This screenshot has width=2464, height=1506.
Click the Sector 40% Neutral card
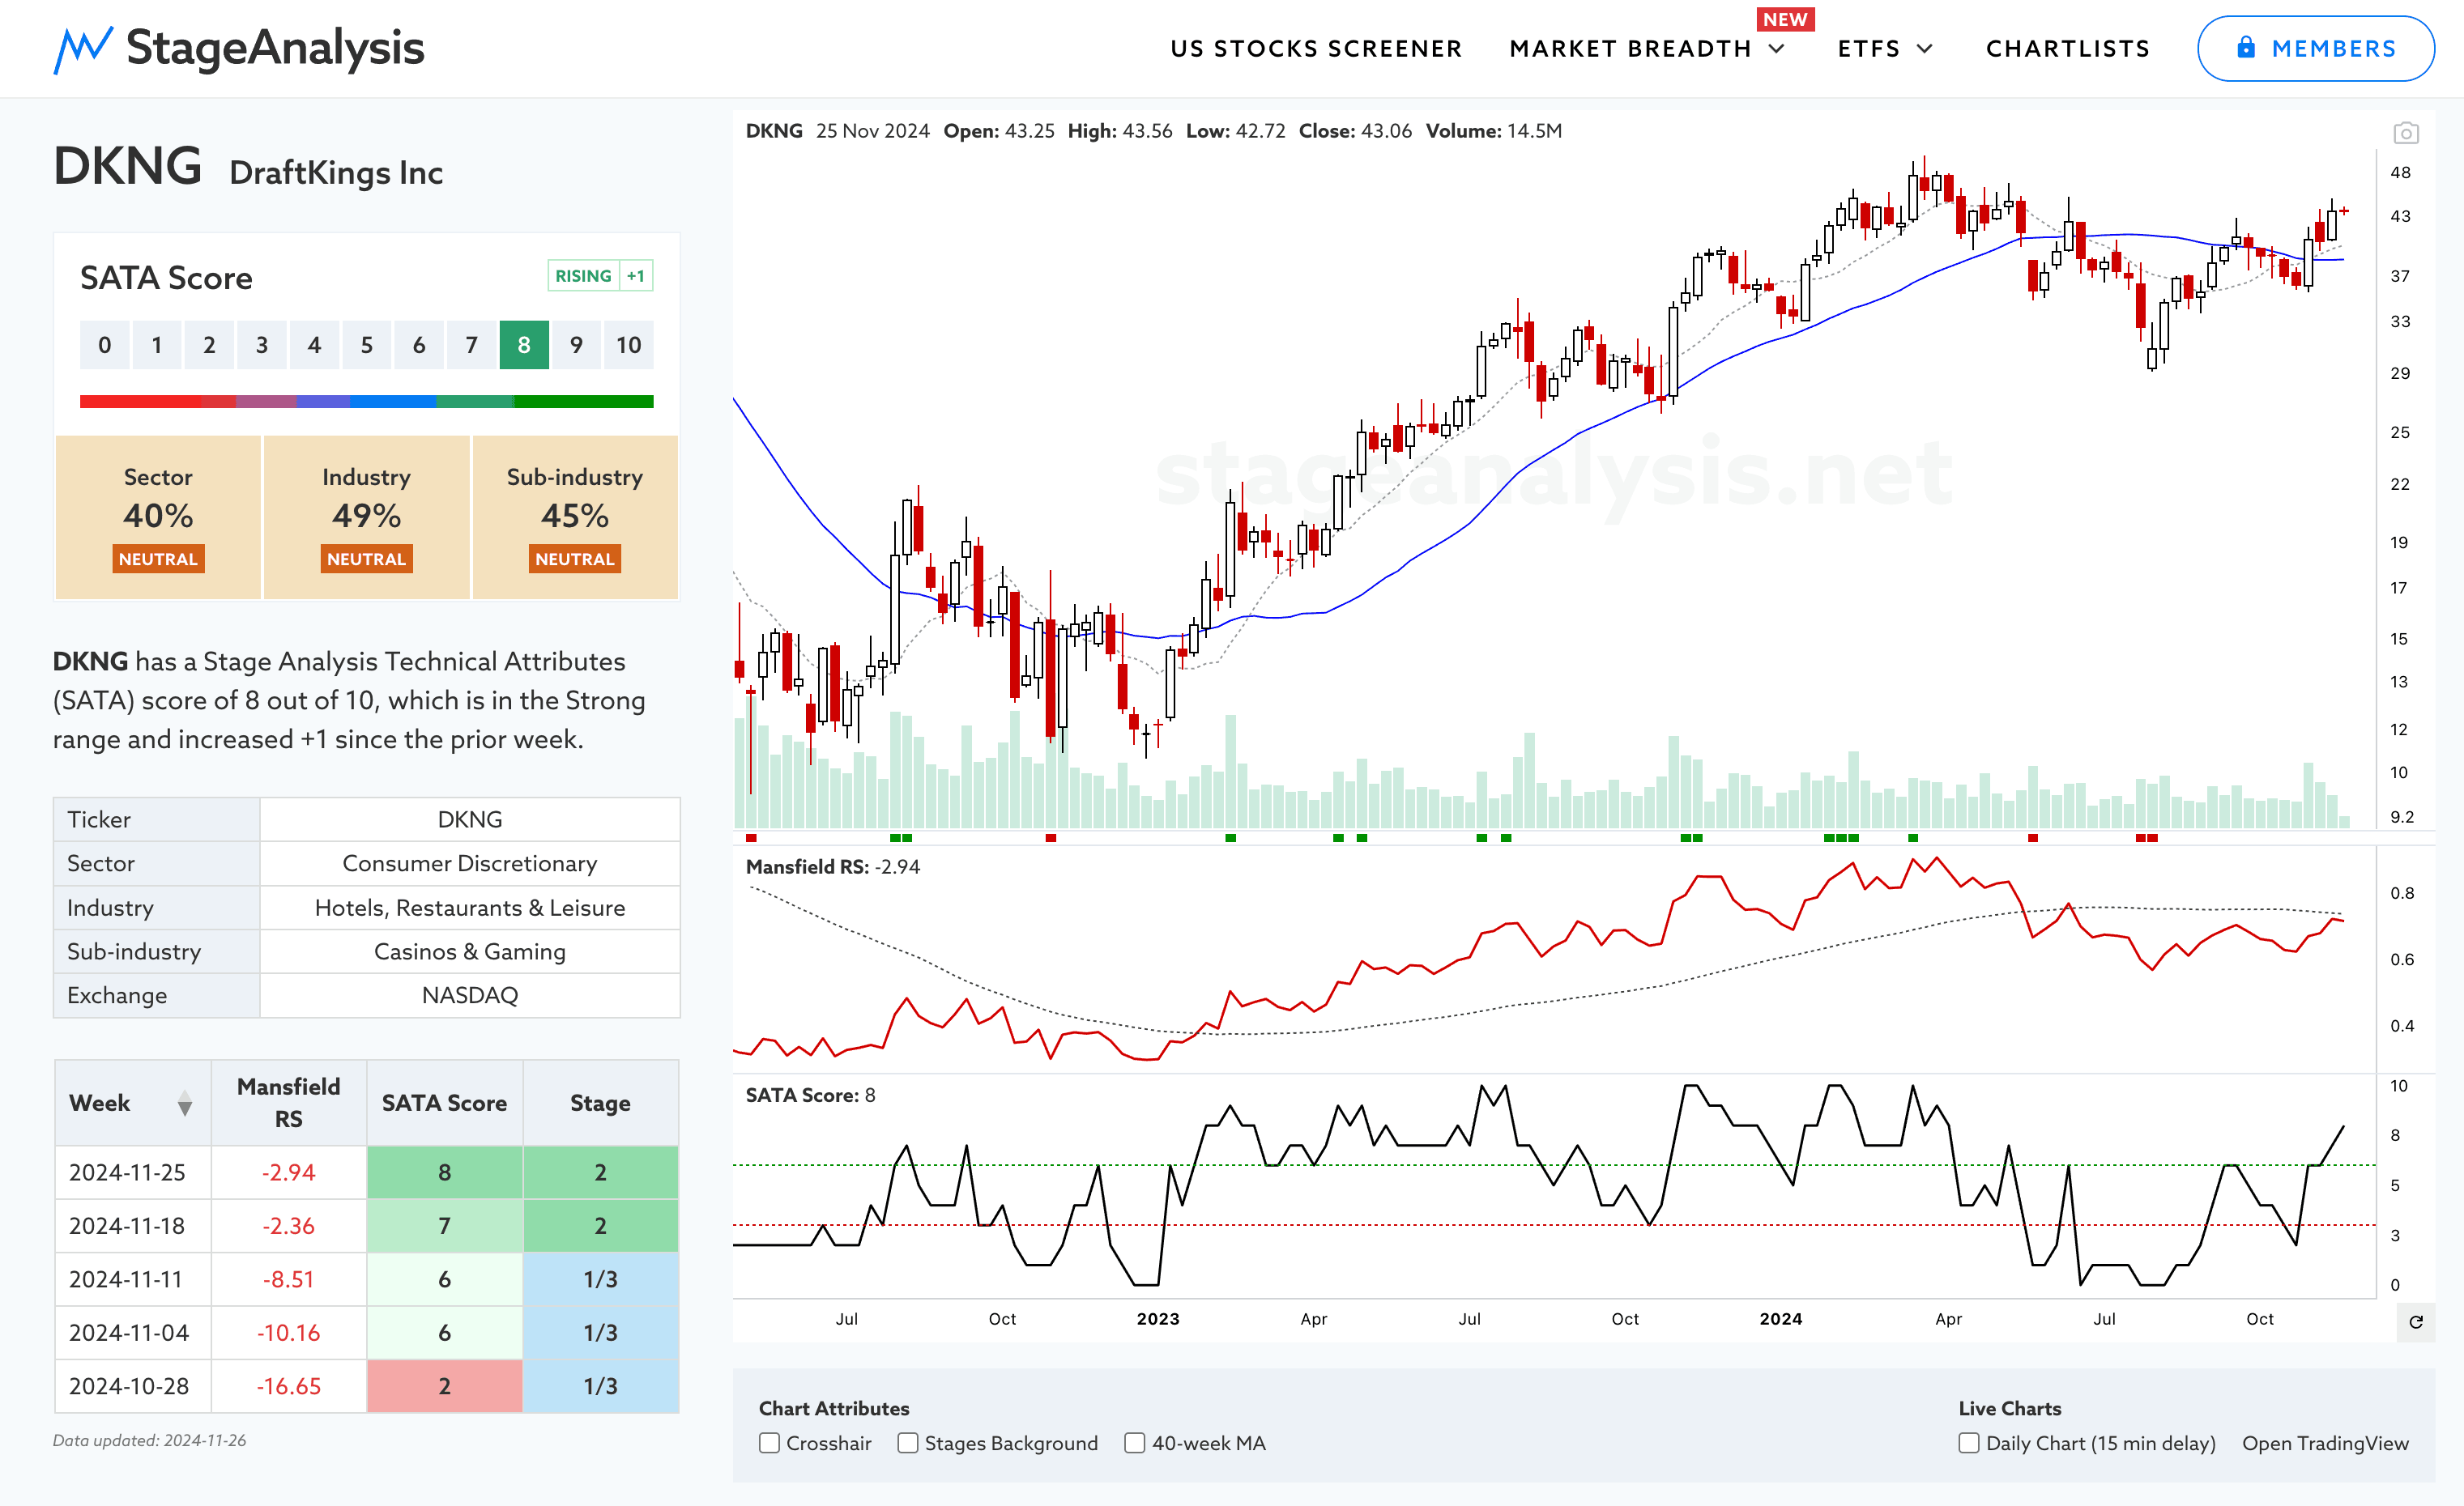[x=158, y=517]
